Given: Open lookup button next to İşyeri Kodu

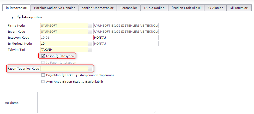Looking at the screenshot, I should (x=90, y=32).
